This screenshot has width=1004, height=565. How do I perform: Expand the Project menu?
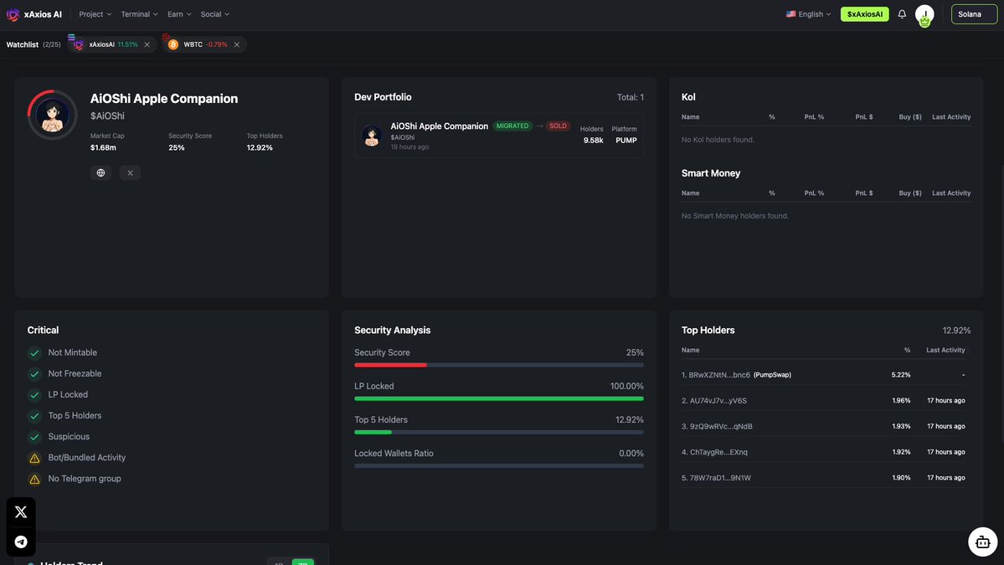click(95, 14)
